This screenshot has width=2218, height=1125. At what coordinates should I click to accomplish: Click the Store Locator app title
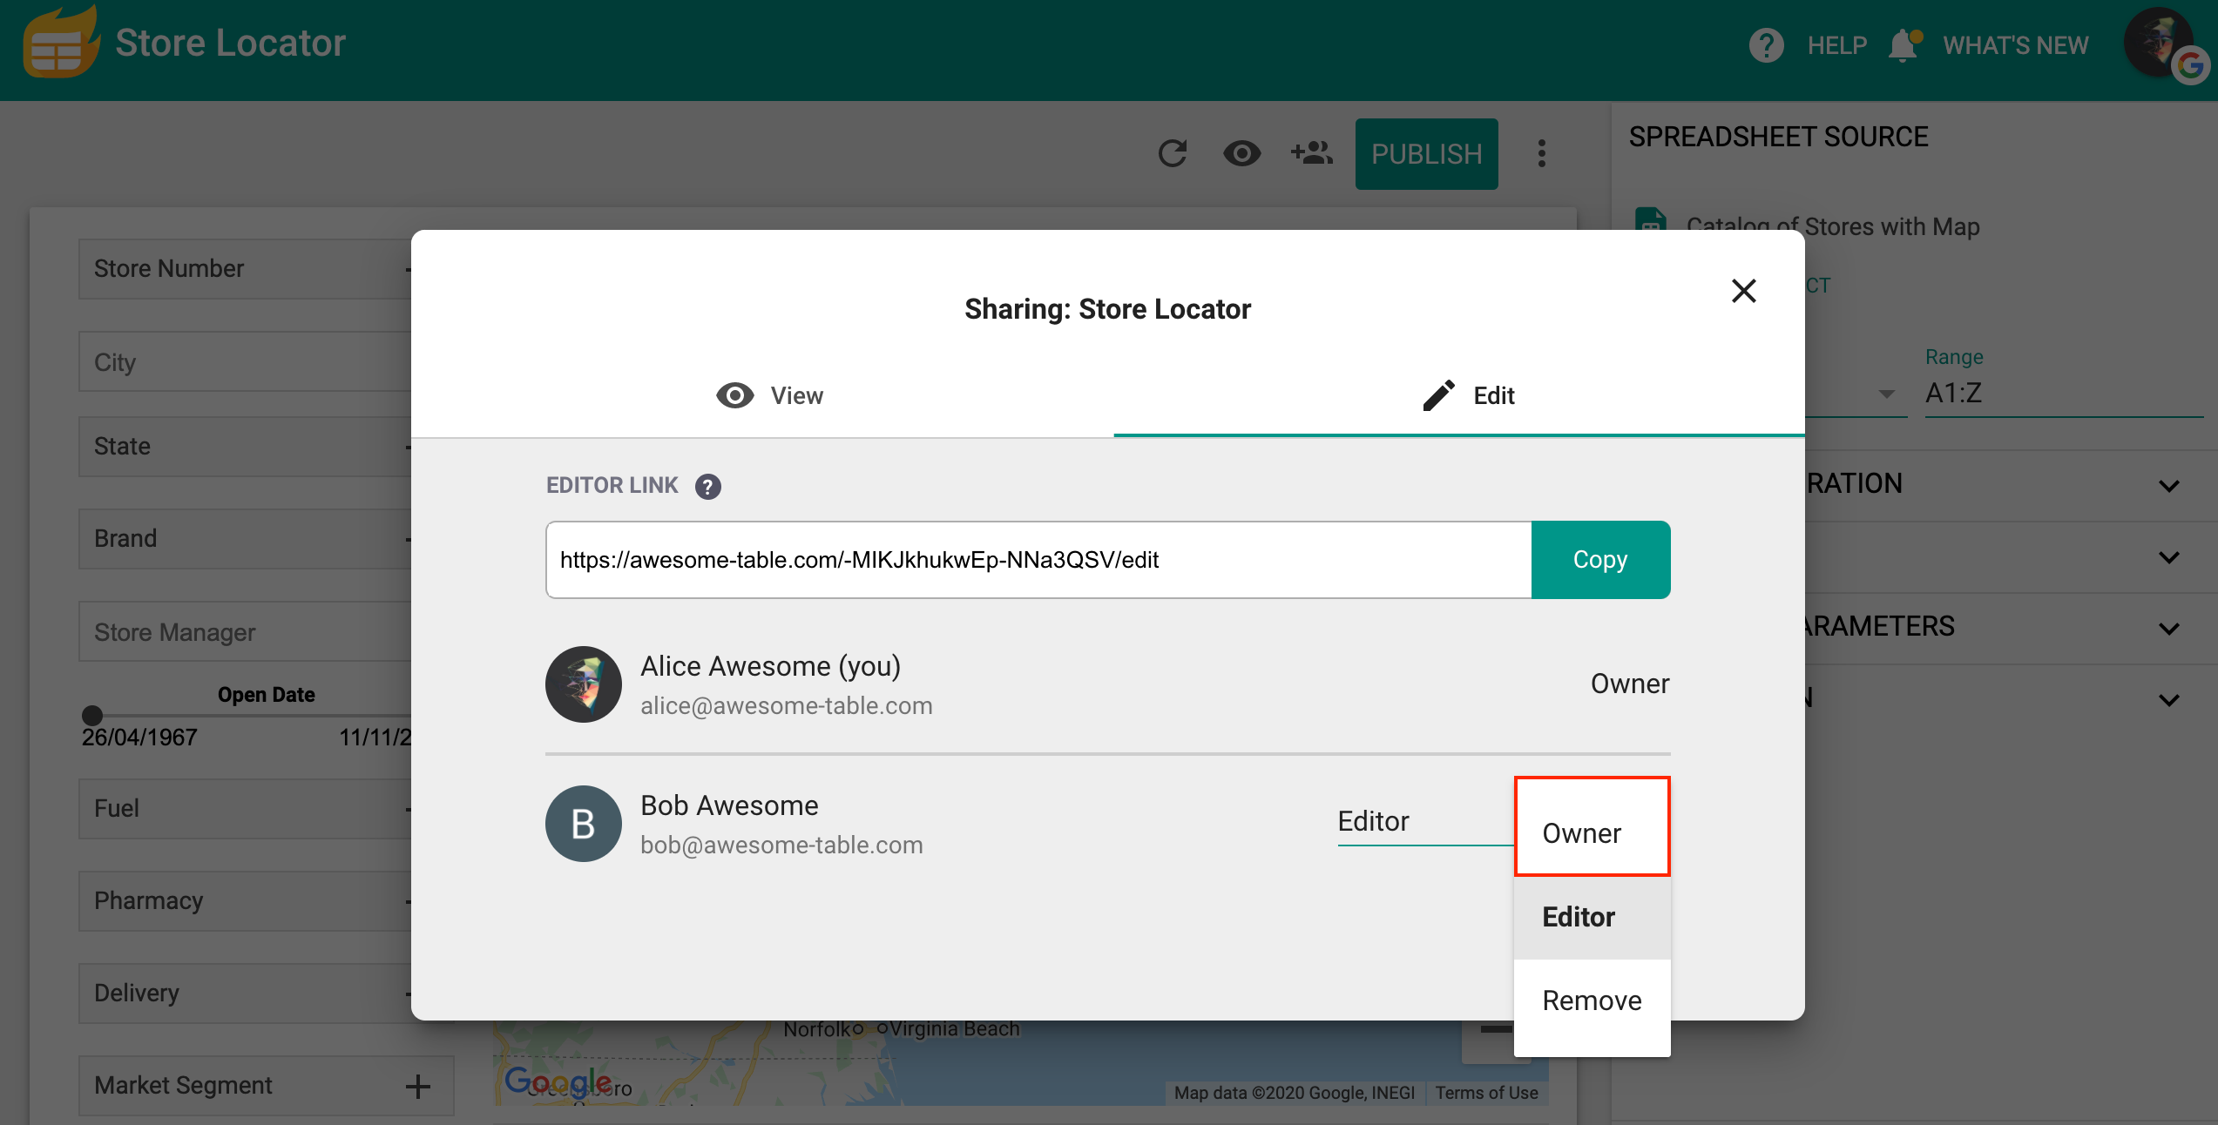pos(230,43)
